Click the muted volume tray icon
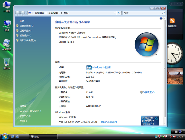Screen dimensions: 185x140 point(174,136)
